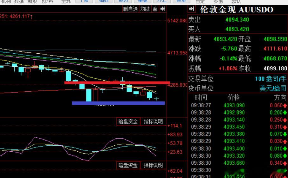
Task: Switch to the 指数 market tab
Action: coord(104,1)
